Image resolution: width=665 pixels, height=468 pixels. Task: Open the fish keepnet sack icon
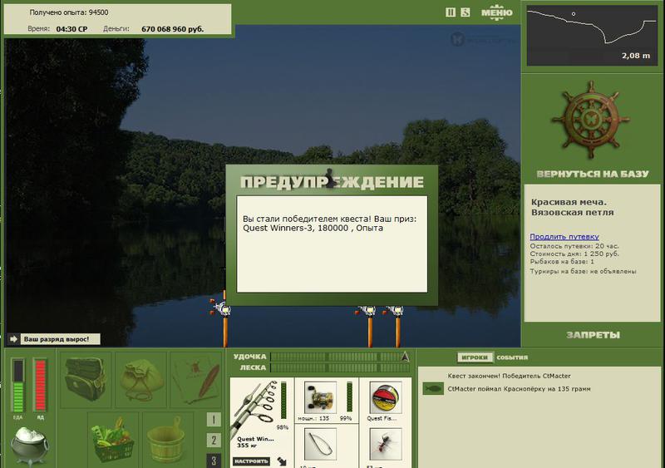pos(140,379)
